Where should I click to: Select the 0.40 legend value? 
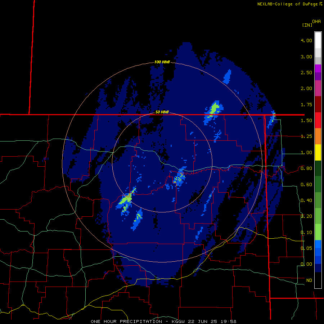[306, 201]
